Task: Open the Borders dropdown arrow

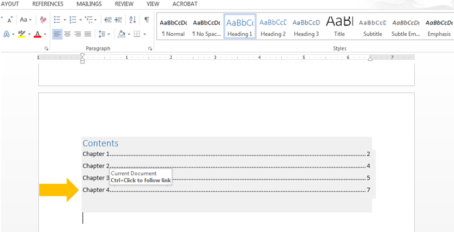Action: coord(144,34)
